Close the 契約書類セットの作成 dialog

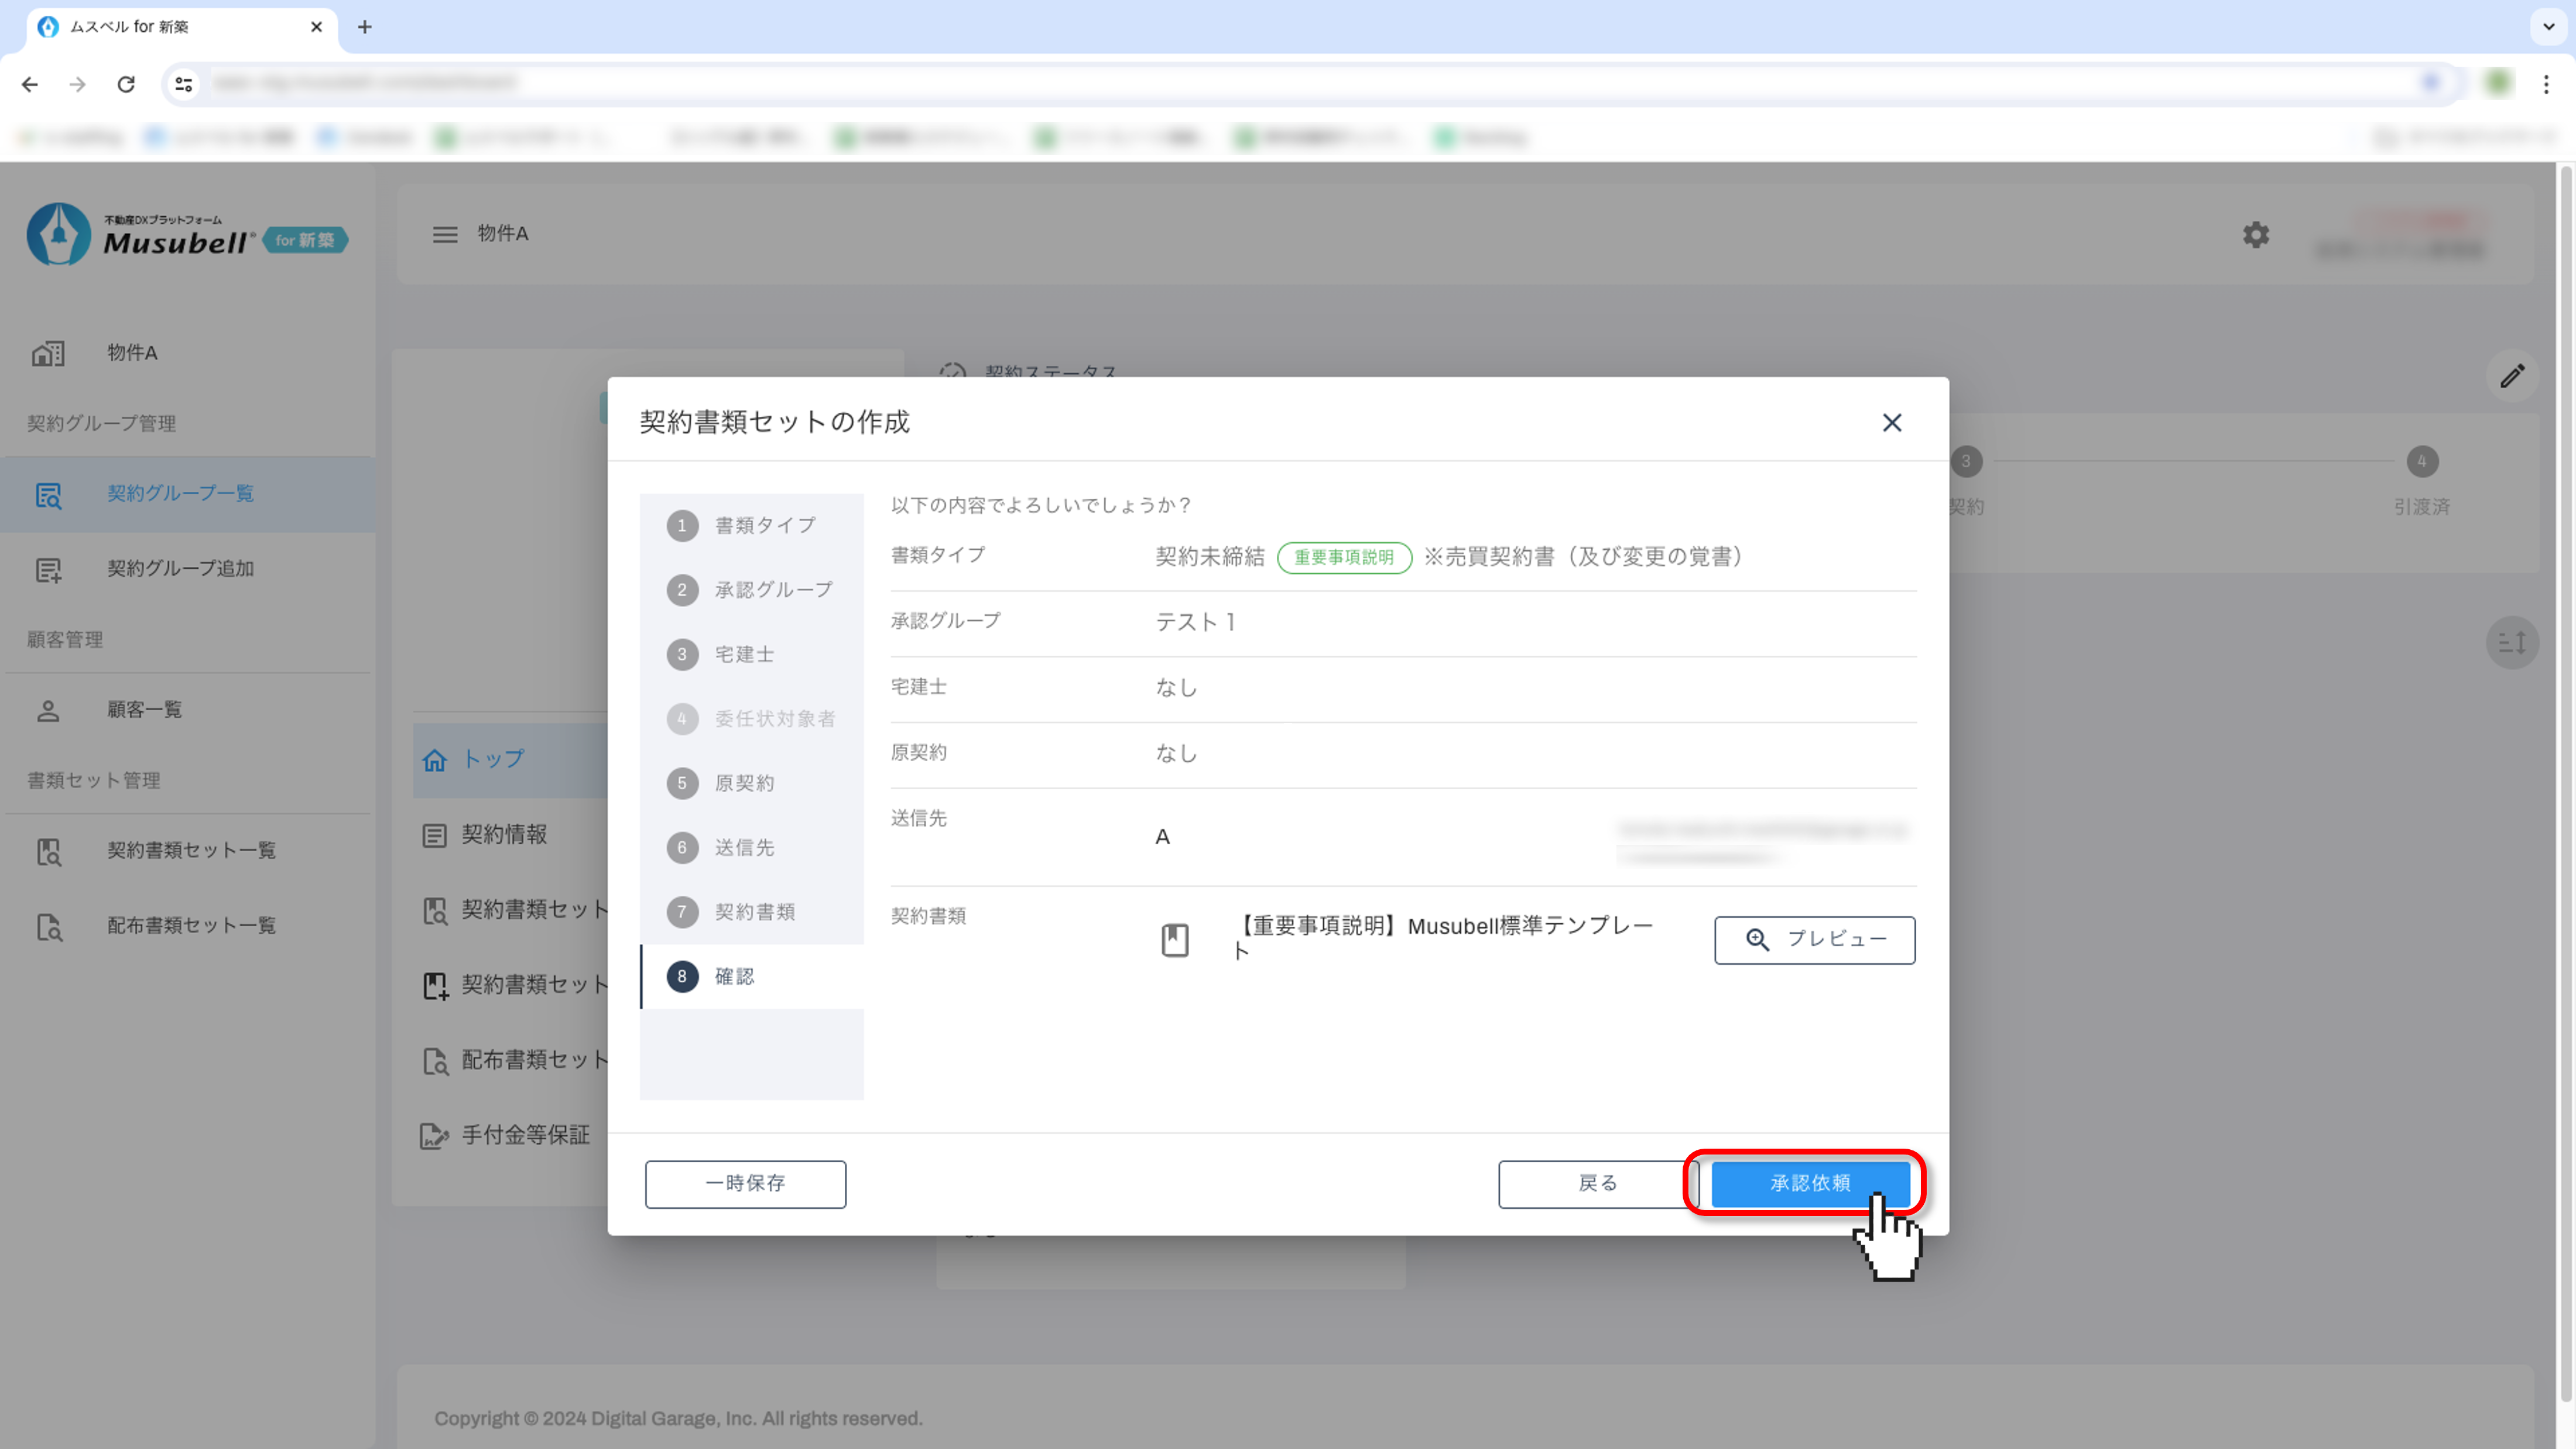1891,423
